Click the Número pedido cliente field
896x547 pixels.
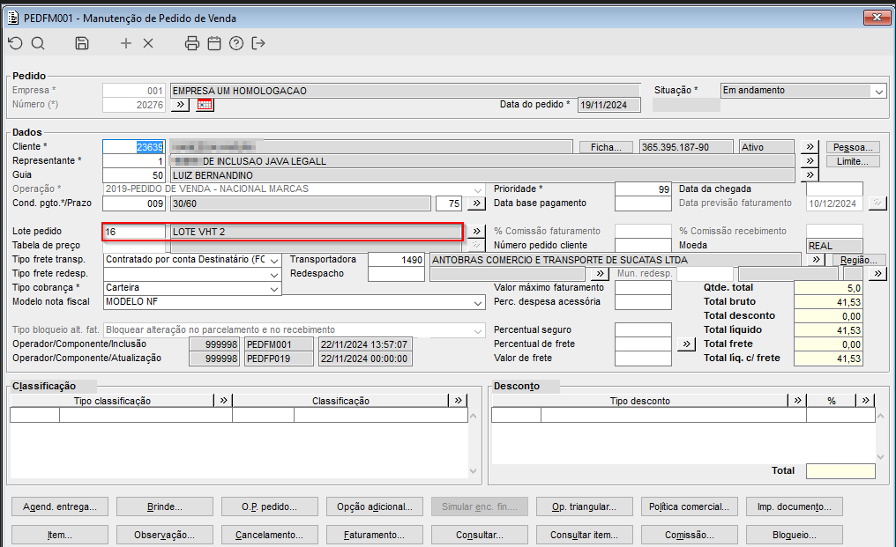643,246
